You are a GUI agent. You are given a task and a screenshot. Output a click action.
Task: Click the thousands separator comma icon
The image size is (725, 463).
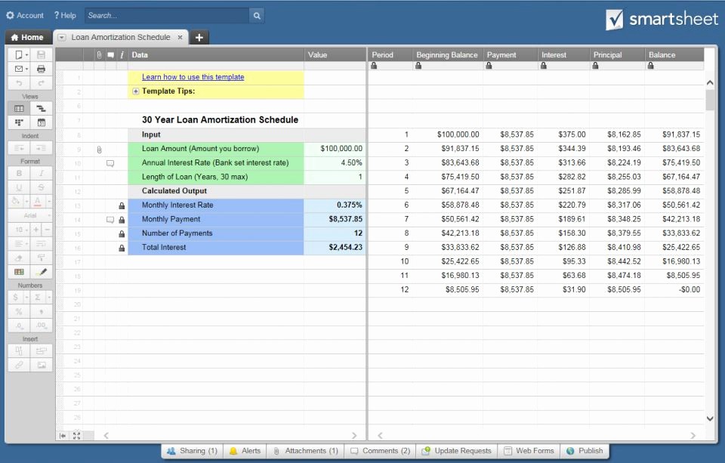tap(41, 311)
